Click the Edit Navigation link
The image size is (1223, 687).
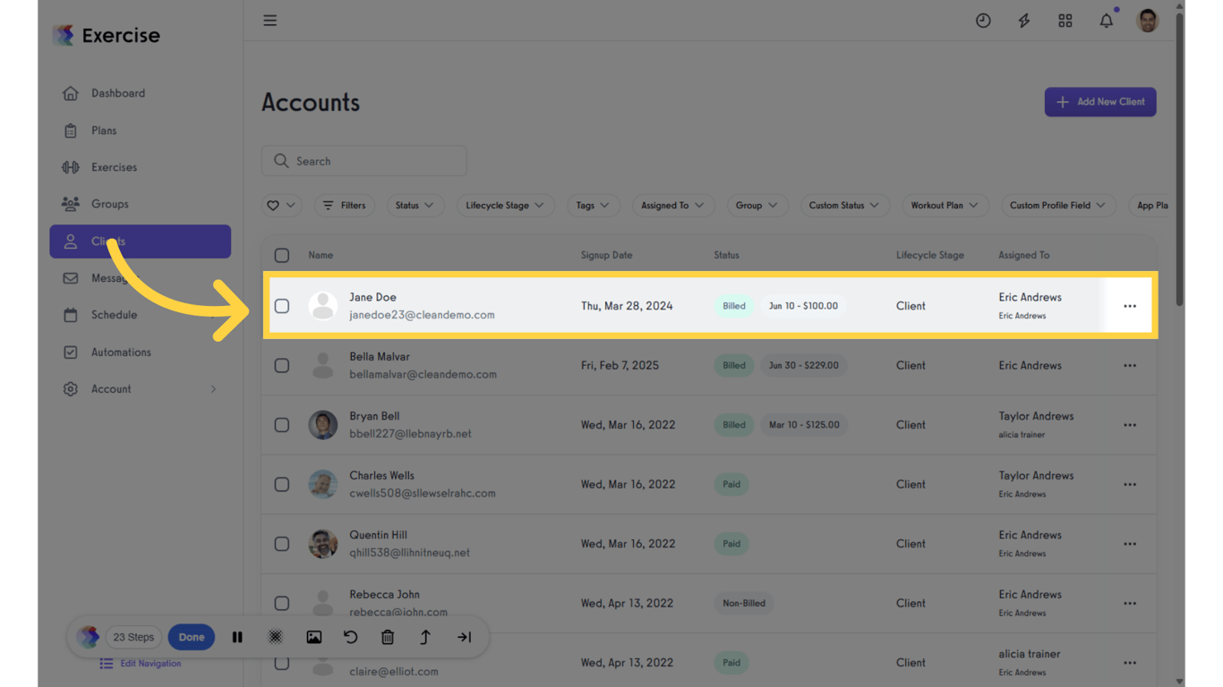click(150, 663)
